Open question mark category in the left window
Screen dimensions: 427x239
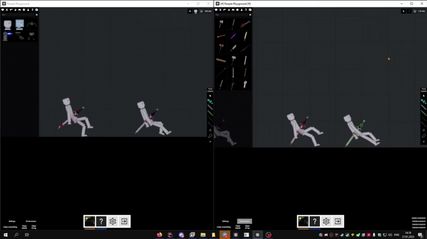[32, 10]
